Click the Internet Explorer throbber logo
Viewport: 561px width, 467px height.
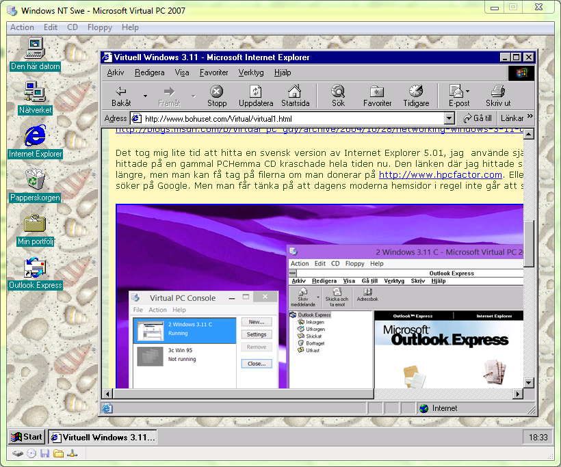click(x=521, y=73)
